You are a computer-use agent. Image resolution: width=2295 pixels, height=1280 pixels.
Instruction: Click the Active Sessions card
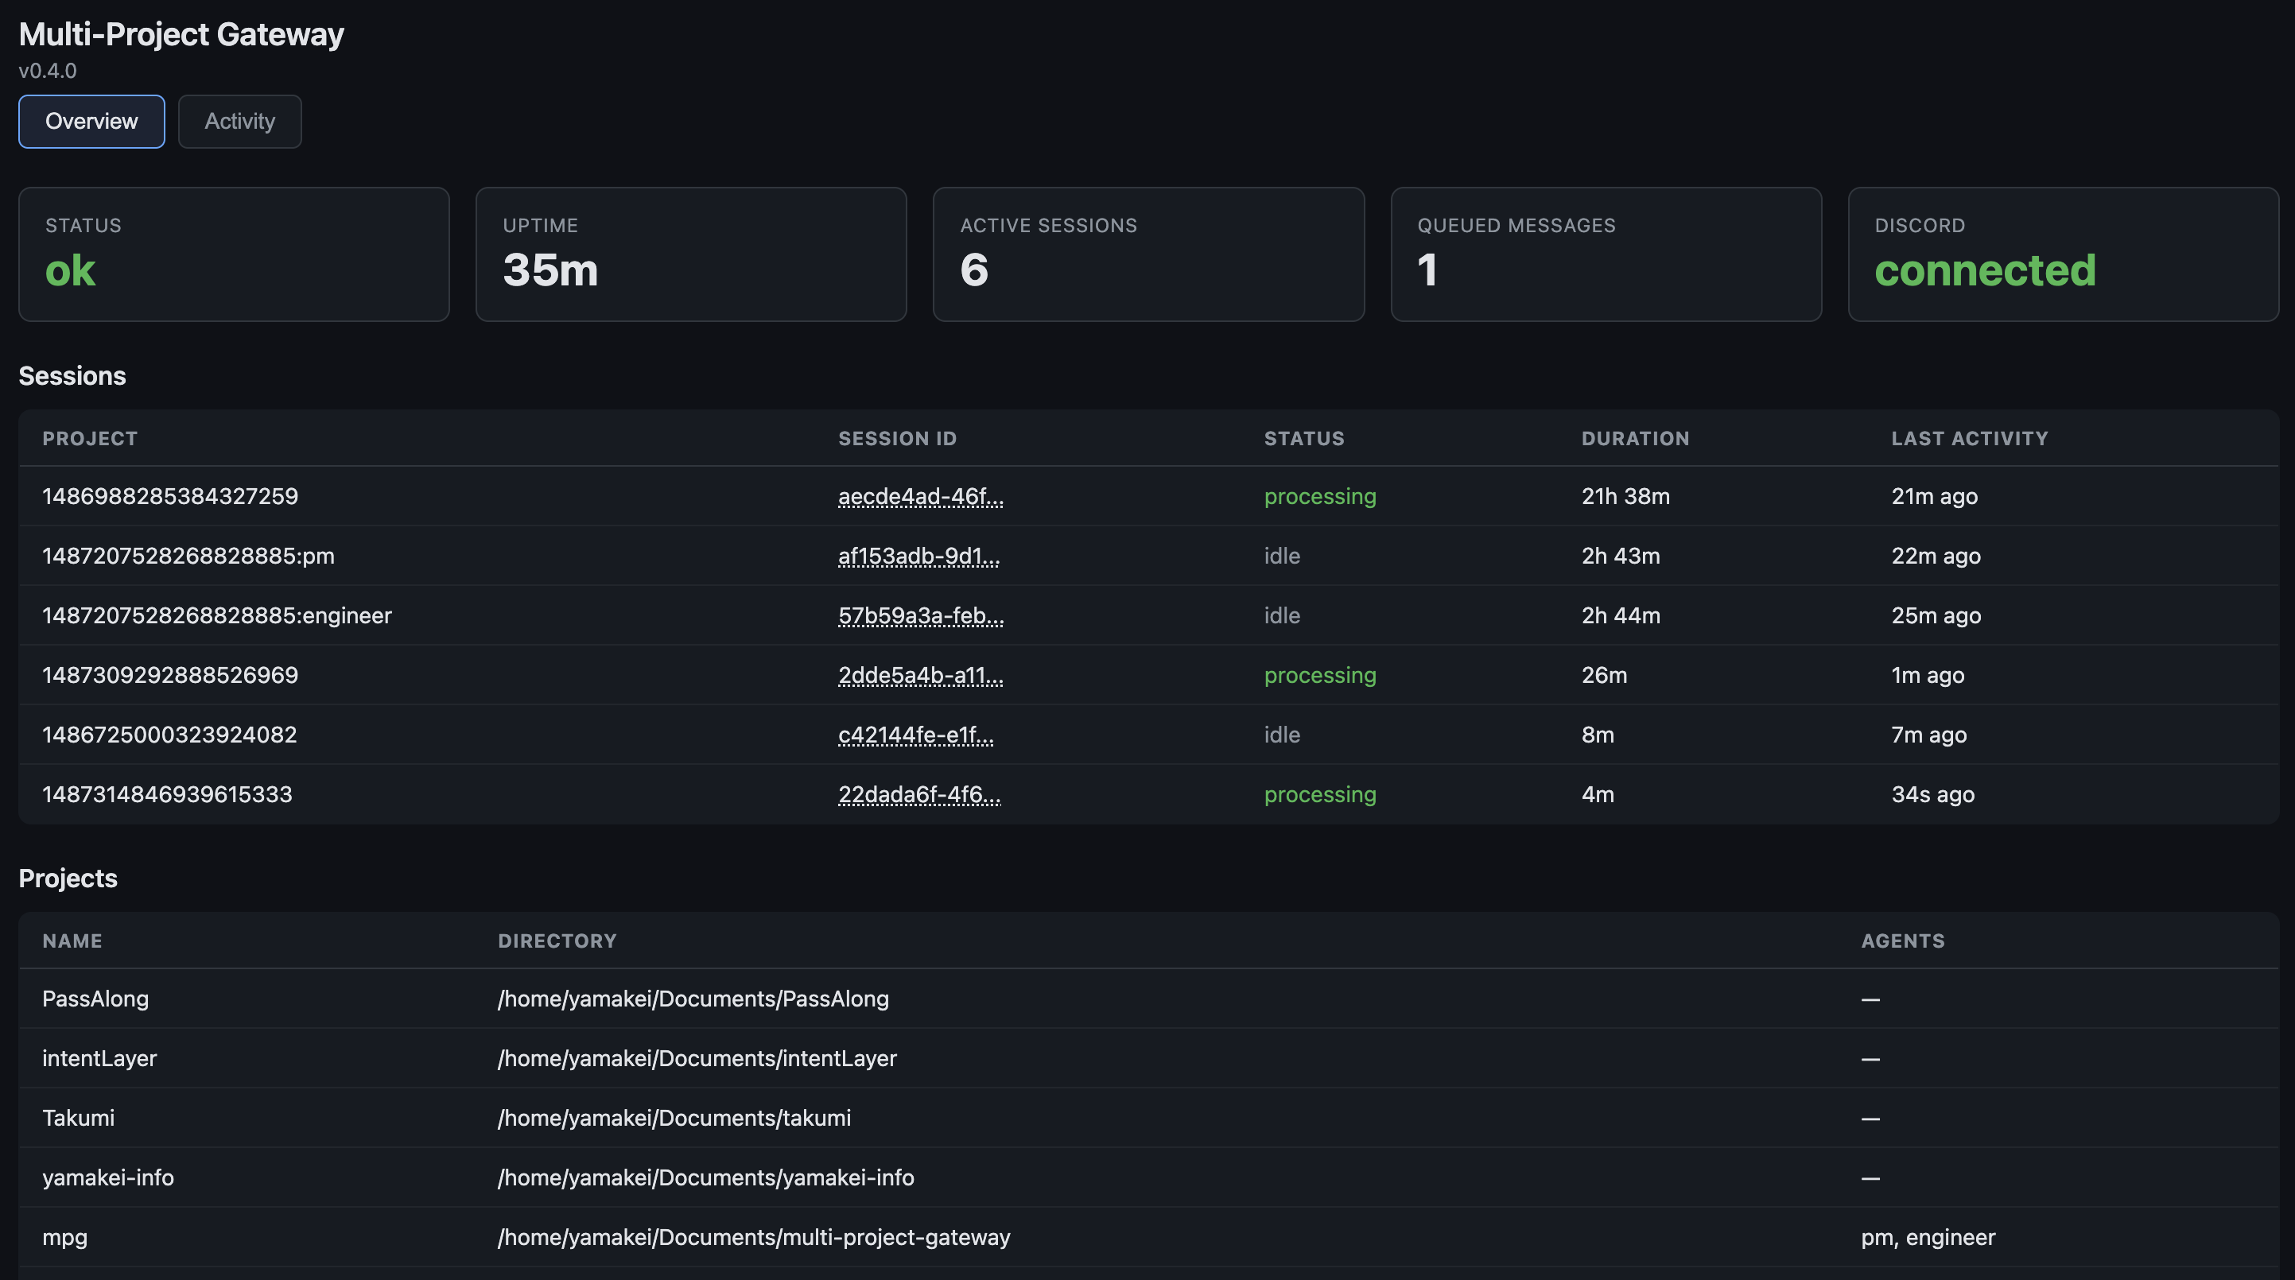click(x=1147, y=254)
